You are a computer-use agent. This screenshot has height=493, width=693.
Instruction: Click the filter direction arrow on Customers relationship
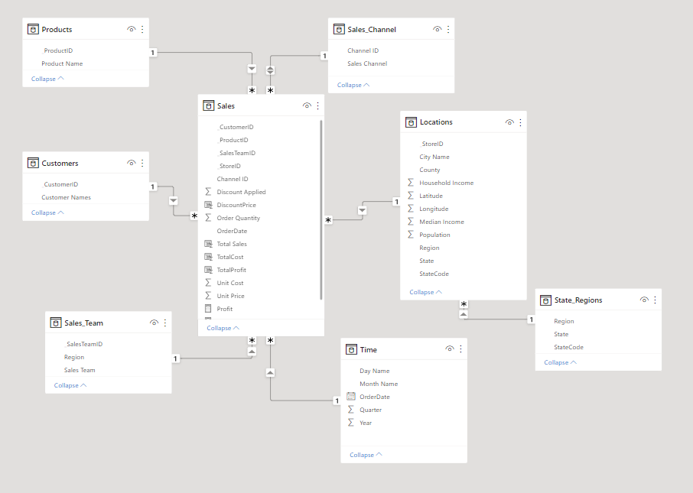coord(173,200)
